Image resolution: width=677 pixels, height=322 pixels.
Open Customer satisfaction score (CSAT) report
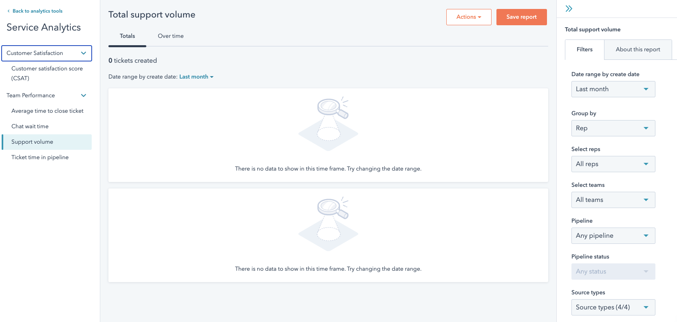[47, 73]
